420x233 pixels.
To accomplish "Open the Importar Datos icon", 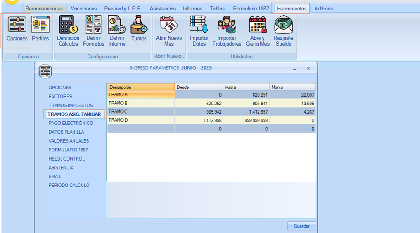I will click(199, 25).
